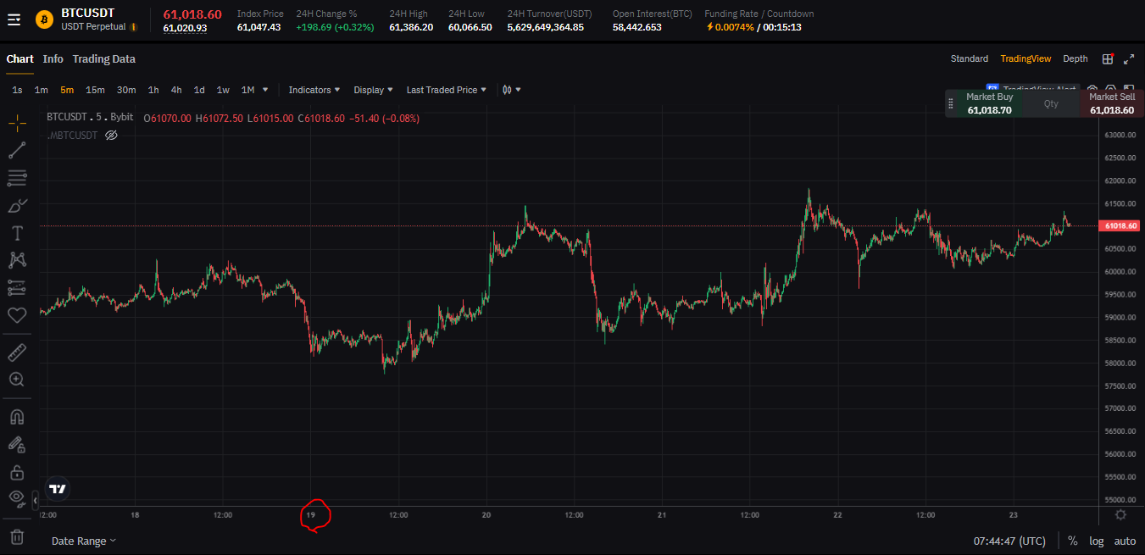This screenshot has height=555, width=1145.
Task: Toggle log scale mode
Action: point(1097,541)
